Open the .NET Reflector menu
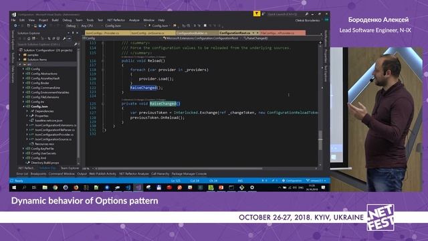This screenshot has height=241, width=428. 116,20
